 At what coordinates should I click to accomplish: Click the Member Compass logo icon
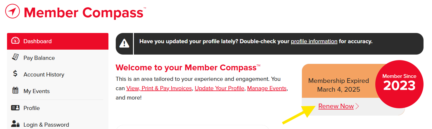(x=13, y=11)
